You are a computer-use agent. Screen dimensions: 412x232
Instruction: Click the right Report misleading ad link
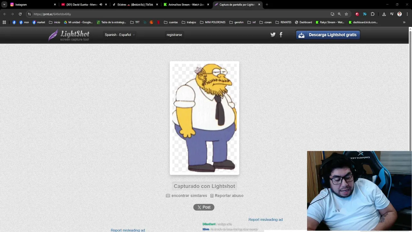(266, 220)
